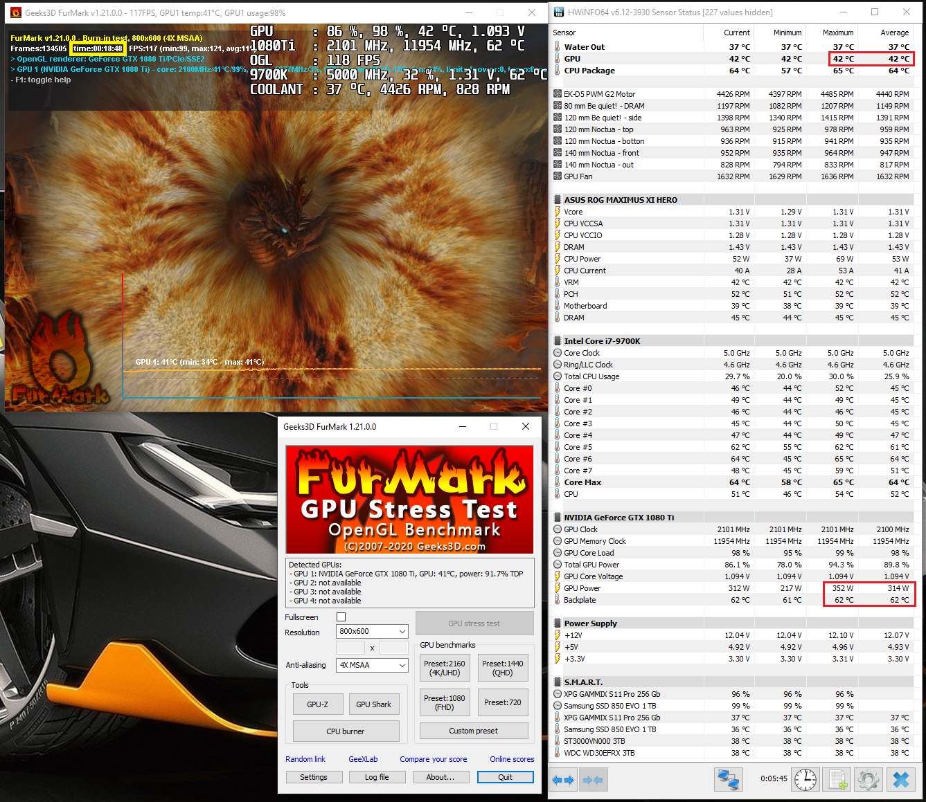926x802 pixels.
Task: Click the greyed collapse-columns arrows in HWiNFO toolbar
Action: click(x=593, y=780)
